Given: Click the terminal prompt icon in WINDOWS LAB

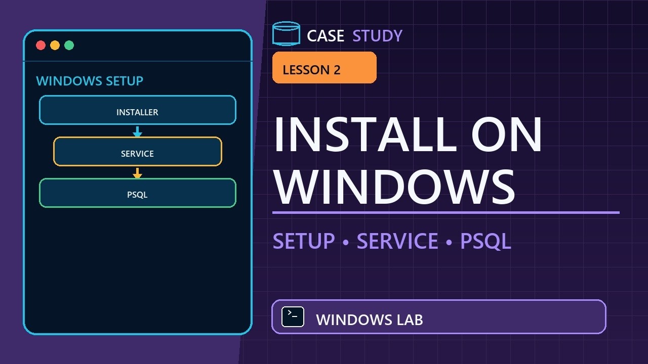Looking at the screenshot, I should tap(293, 317).
